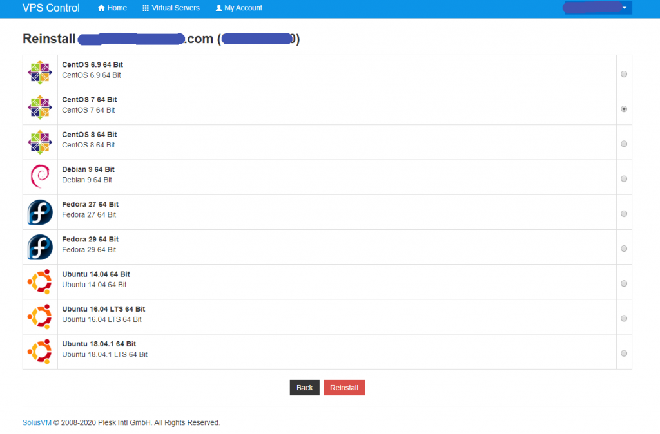Screen dimensions: 660x434
Task: Select the Ubuntu 14.04 64 Bit radio button
Action: 624,283
